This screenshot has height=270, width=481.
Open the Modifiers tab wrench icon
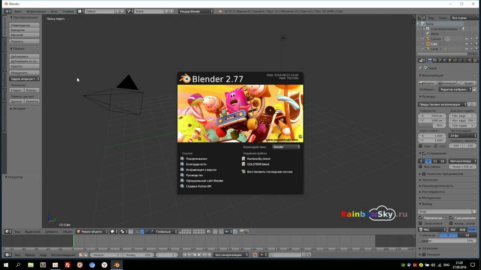(460, 60)
